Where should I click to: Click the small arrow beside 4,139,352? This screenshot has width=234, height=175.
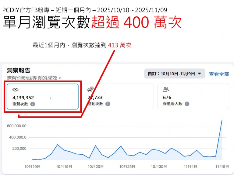pyautogui.click(x=50, y=98)
